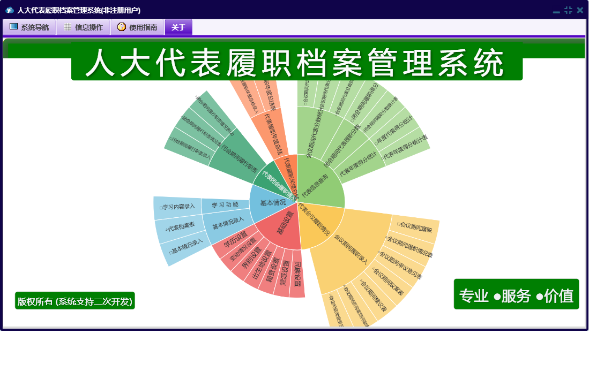Open the 学习内容录入 segment
Image resolution: width=589 pixels, height=387 pixels.
[177, 207]
